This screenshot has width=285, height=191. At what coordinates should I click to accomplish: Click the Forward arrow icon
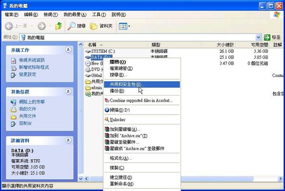pyautogui.click(x=42, y=26)
